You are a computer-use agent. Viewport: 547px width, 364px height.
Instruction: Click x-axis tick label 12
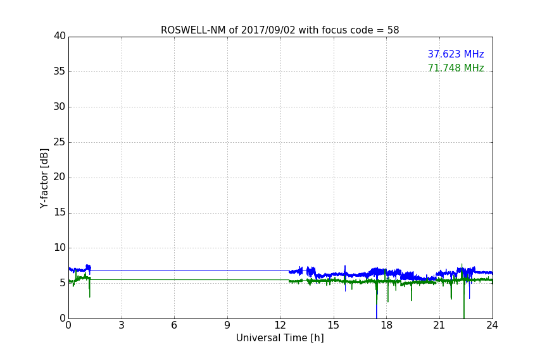point(280,325)
